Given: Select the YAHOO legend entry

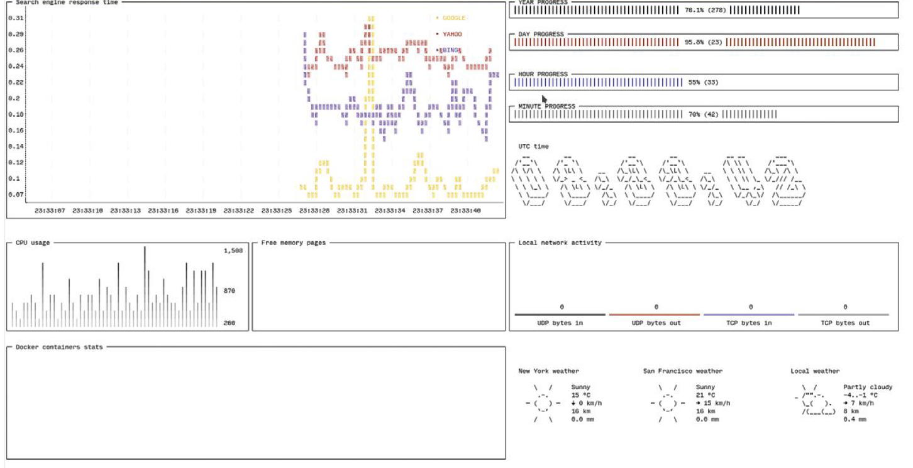Looking at the screenshot, I should coord(449,35).
